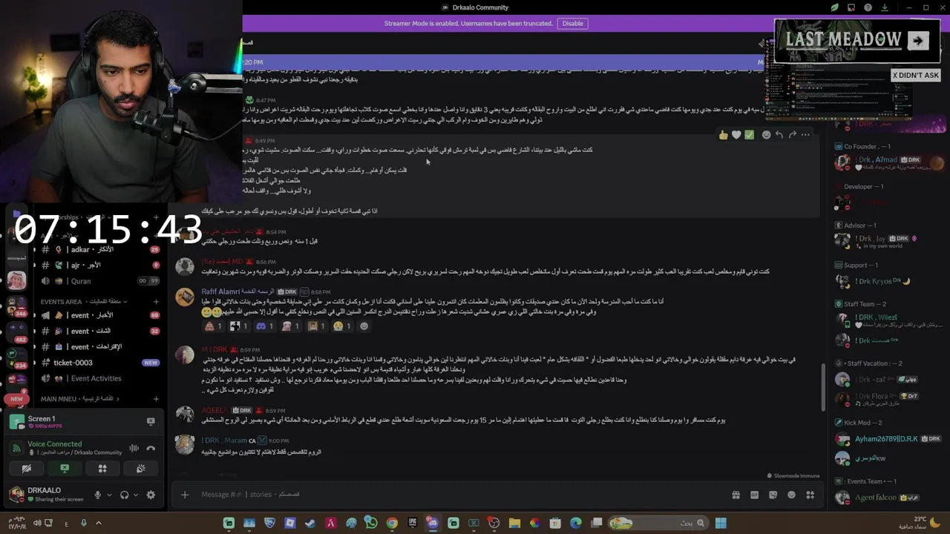950x534 pixels.
Task: Open User Settings gear icon
Action: pos(151,495)
